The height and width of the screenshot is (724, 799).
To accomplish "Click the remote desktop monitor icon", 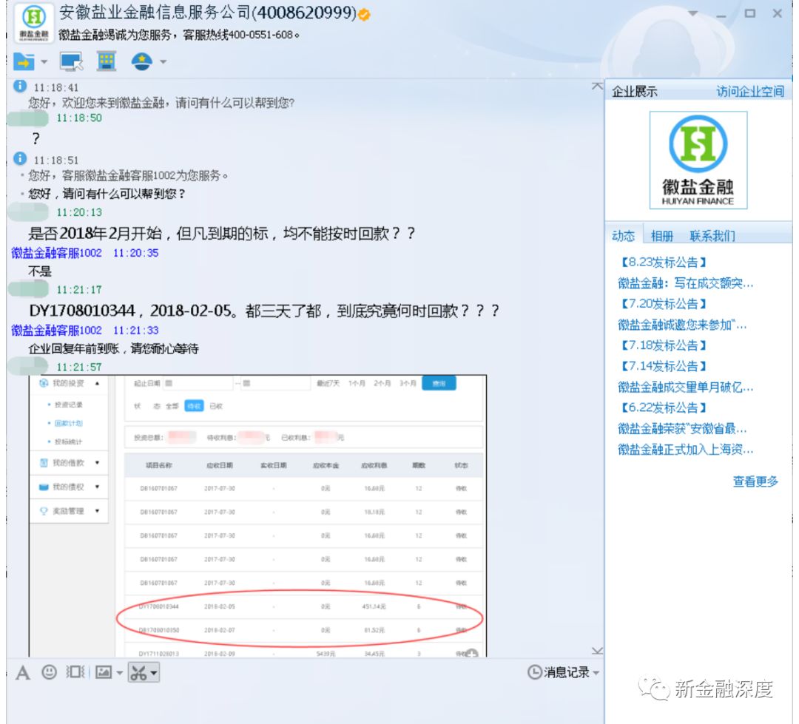I will [71, 61].
